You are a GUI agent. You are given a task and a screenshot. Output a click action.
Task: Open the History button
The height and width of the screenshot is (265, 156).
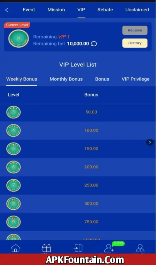(135, 43)
